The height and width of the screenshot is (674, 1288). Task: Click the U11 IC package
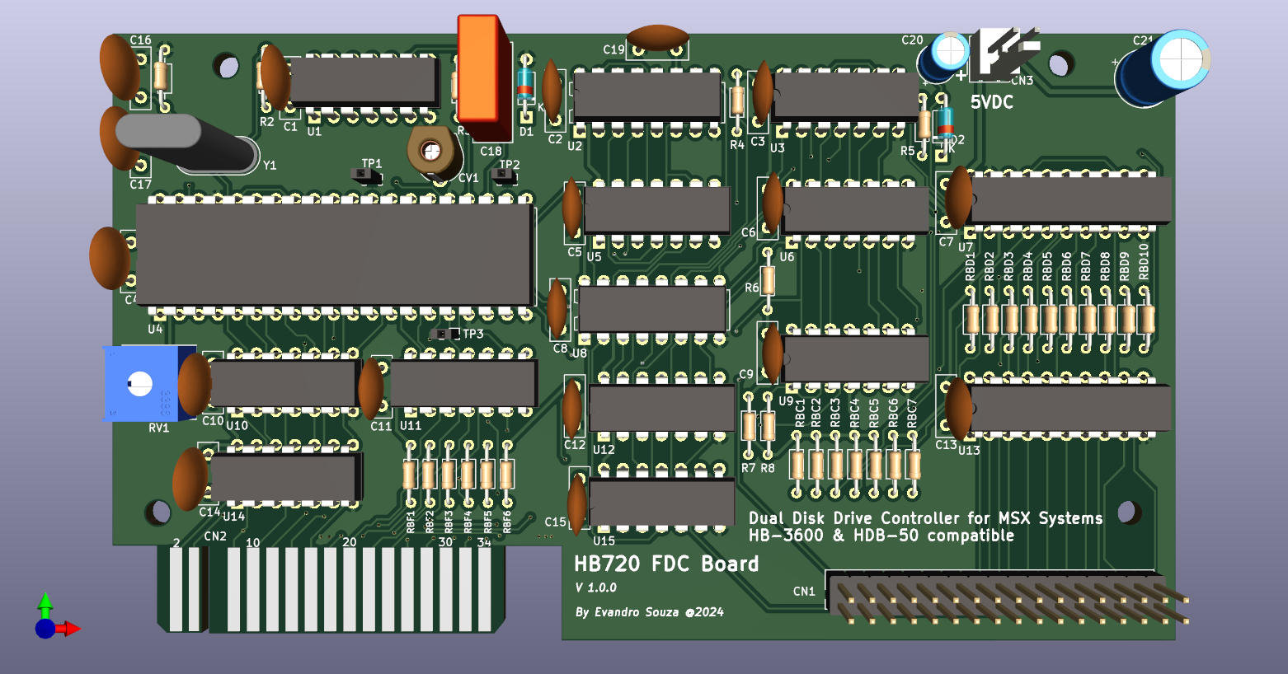point(463,384)
